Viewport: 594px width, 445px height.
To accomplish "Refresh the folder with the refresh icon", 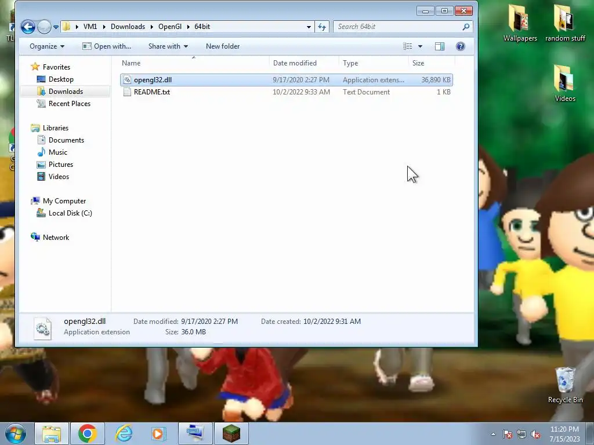I will click(322, 27).
